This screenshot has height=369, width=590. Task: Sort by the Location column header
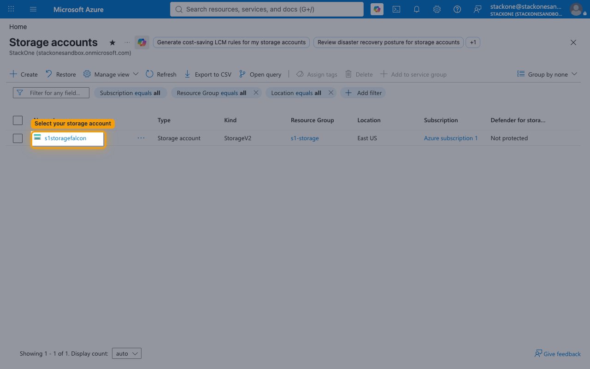pos(369,120)
